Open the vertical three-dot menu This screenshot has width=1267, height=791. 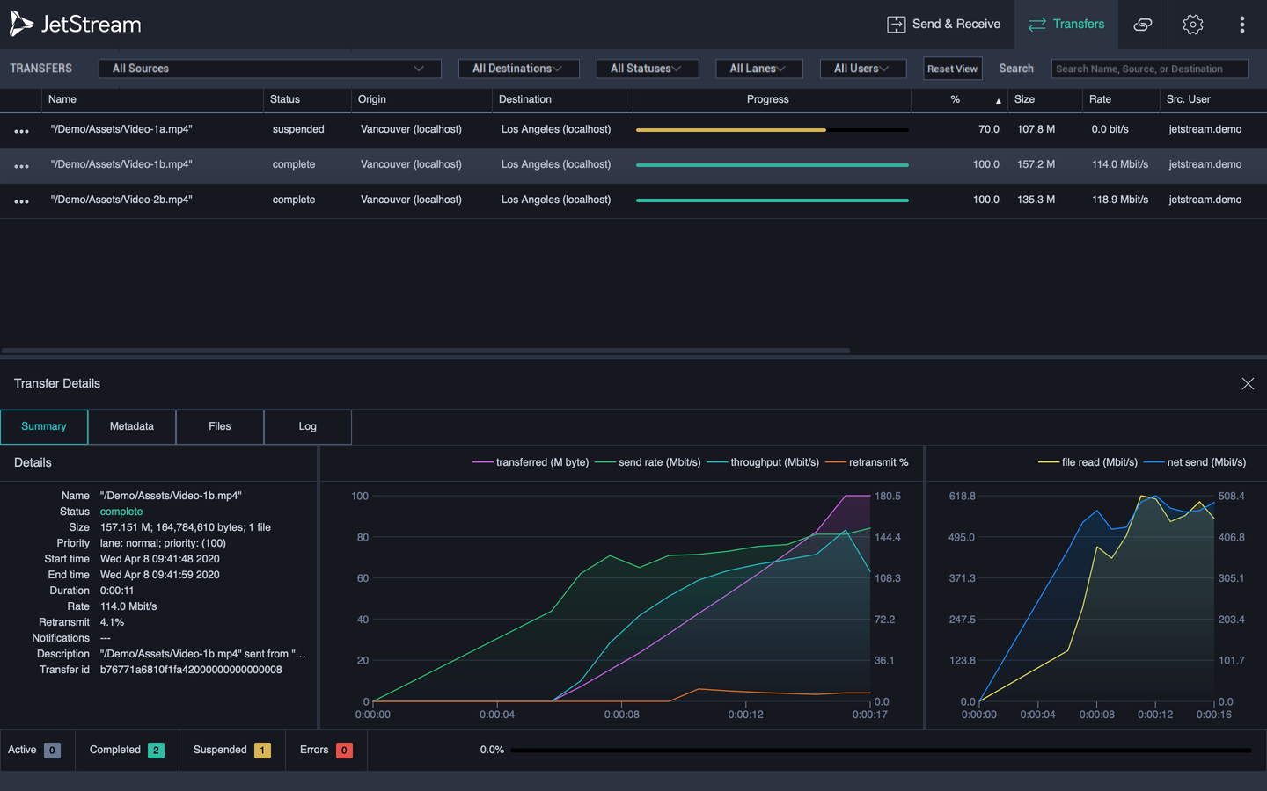click(x=1242, y=25)
